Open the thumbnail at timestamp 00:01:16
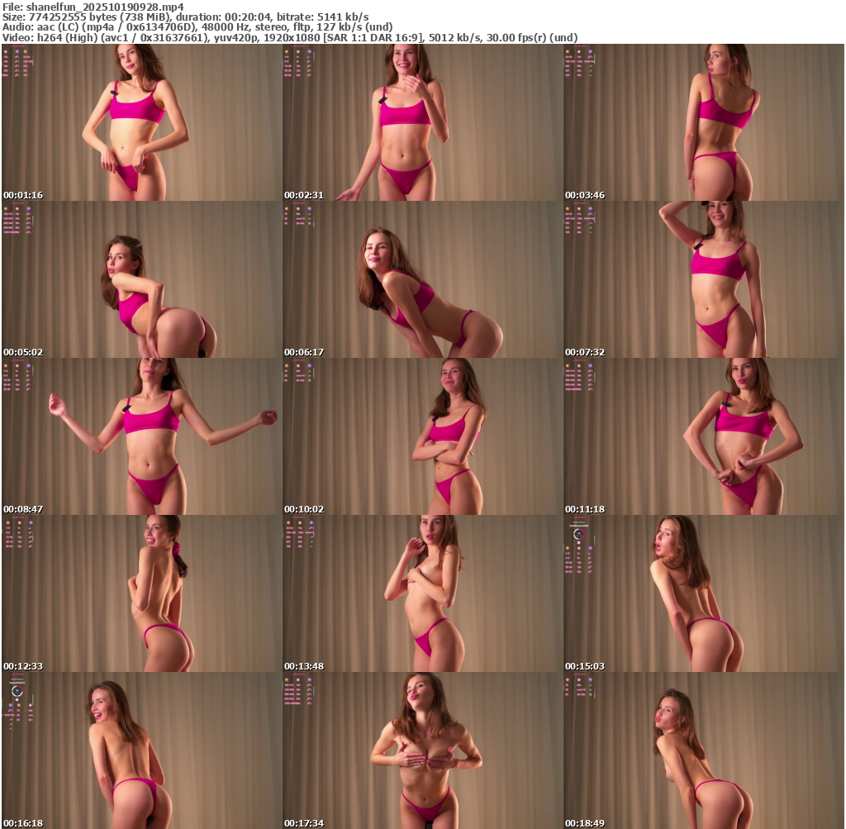Screen dimensions: 846x829 click(141, 122)
